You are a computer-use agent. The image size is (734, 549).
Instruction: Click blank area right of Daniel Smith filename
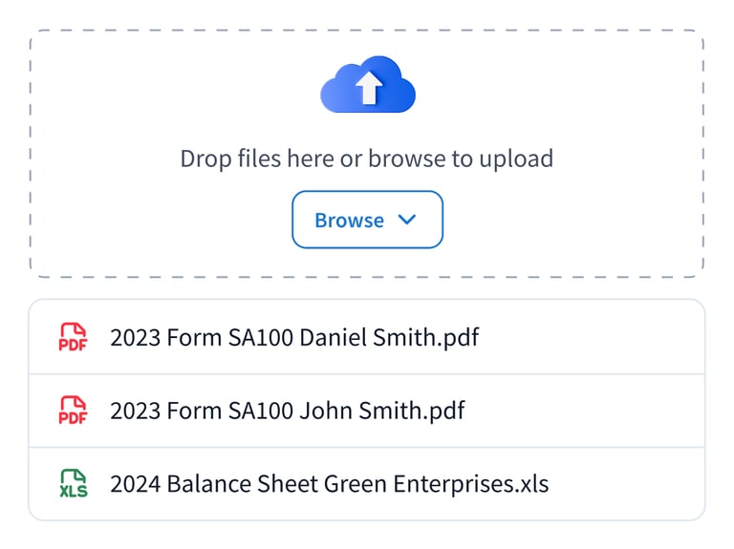[593, 337]
